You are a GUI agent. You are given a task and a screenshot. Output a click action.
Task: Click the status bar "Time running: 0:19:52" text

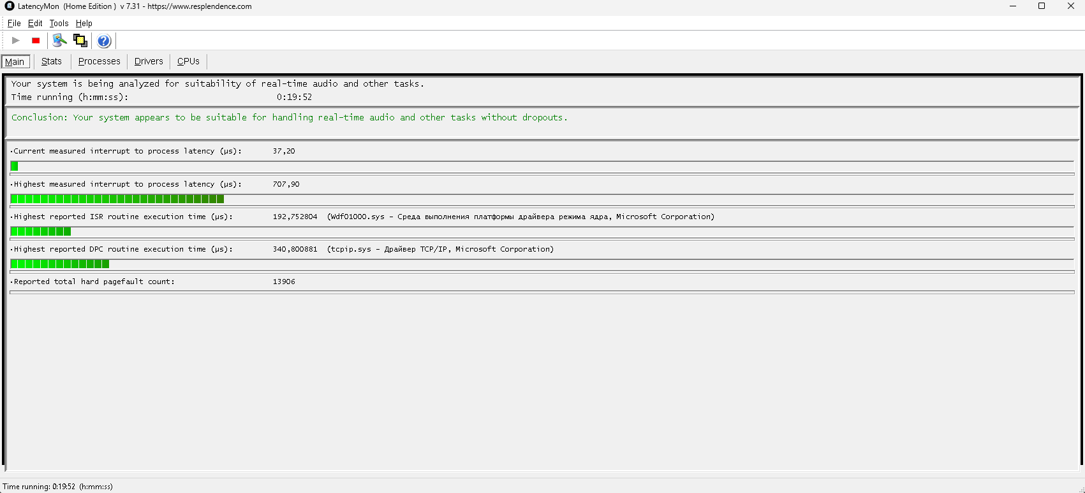click(58, 487)
